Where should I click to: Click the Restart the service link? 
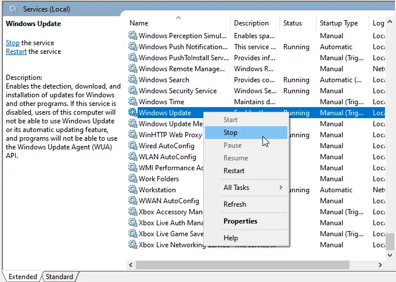click(x=16, y=52)
